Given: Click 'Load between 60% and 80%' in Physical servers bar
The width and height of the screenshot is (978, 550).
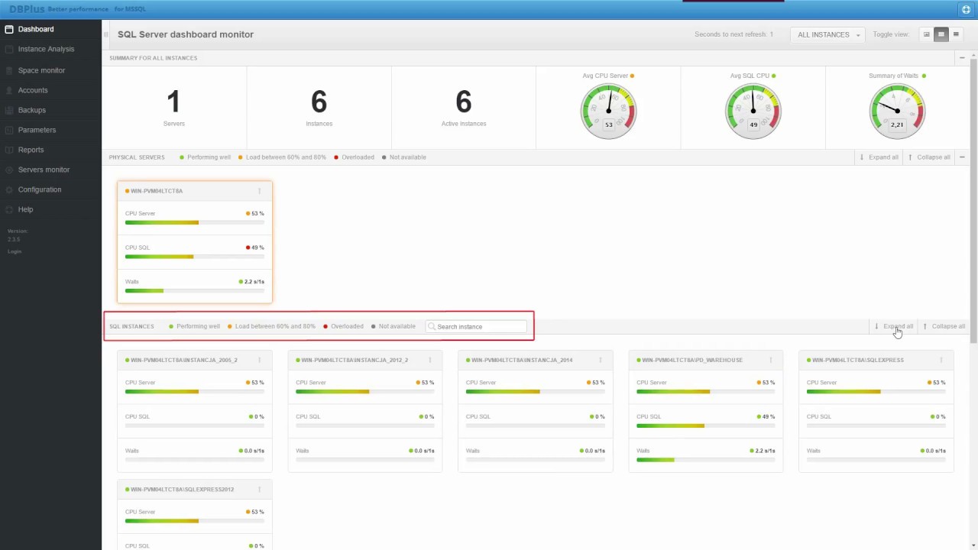Looking at the screenshot, I should (282, 157).
